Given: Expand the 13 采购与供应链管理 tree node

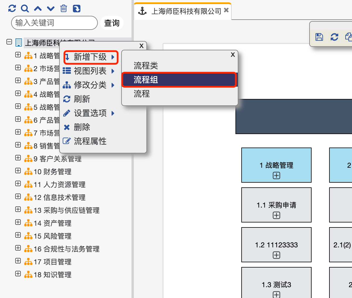Looking at the screenshot, I should point(18,209).
